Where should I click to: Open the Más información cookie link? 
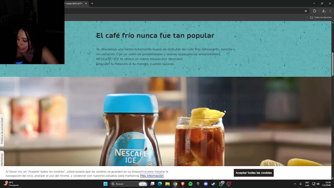(152, 176)
